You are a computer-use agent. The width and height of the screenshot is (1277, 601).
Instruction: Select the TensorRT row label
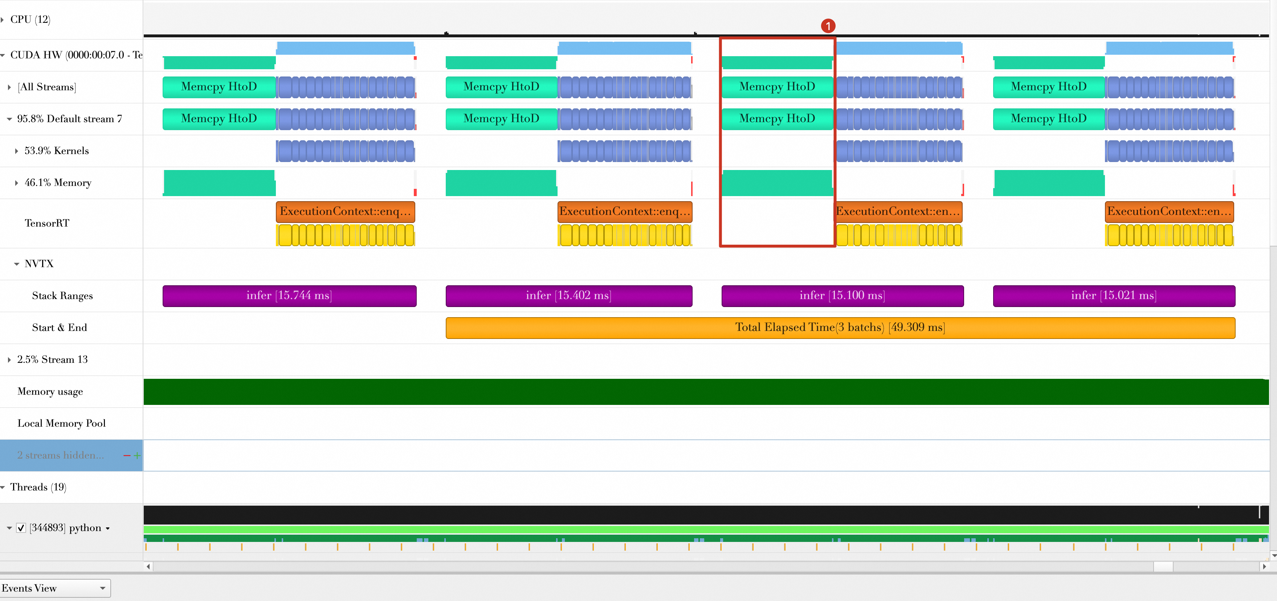coord(47,223)
